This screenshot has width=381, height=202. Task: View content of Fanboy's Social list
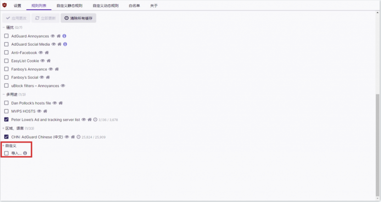tap(42, 77)
